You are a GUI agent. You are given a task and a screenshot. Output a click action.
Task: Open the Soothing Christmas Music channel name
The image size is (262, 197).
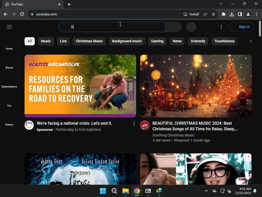pyautogui.click(x=173, y=135)
